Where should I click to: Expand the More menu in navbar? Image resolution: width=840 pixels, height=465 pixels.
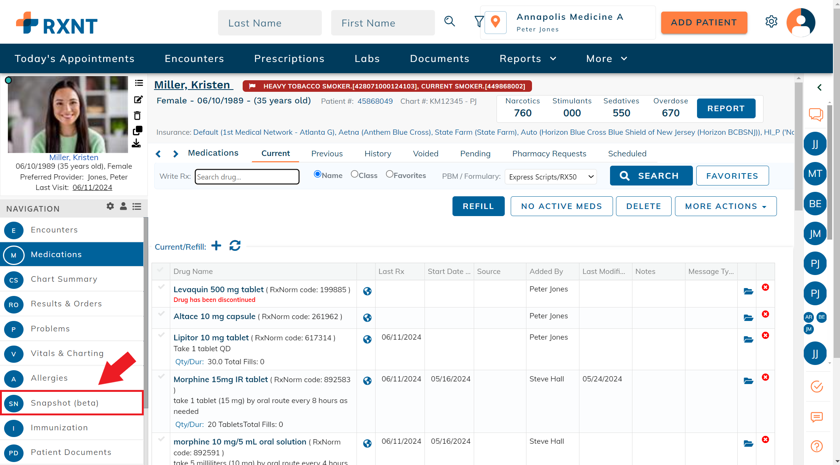[x=607, y=59]
